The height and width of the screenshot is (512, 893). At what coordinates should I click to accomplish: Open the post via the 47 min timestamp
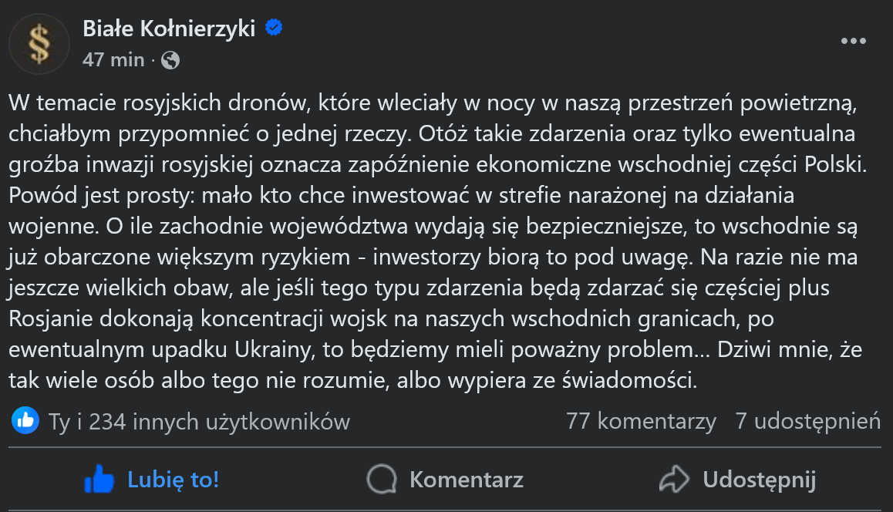pyautogui.click(x=113, y=59)
